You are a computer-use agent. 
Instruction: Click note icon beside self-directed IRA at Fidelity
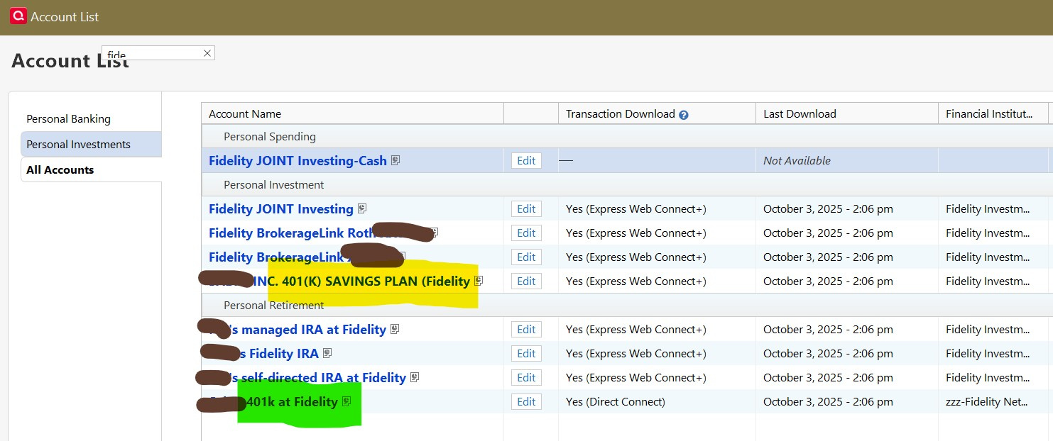[415, 377]
